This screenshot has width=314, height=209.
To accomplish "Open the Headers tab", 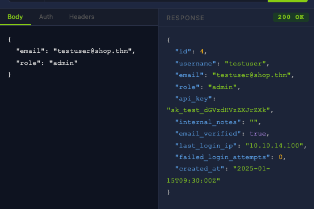I will click(82, 17).
